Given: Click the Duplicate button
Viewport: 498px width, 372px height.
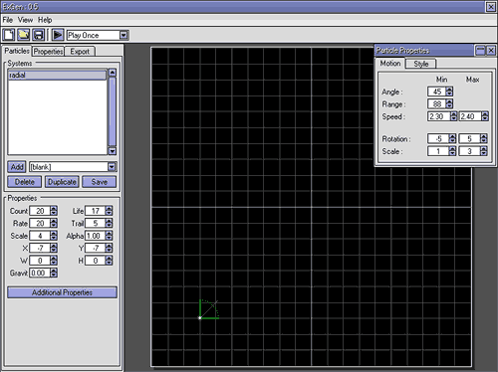Looking at the screenshot, I should point(62,182).
